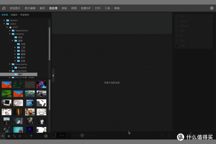Open the 打印 tab
The image size is (216, 144).
(x=98, y=8)
